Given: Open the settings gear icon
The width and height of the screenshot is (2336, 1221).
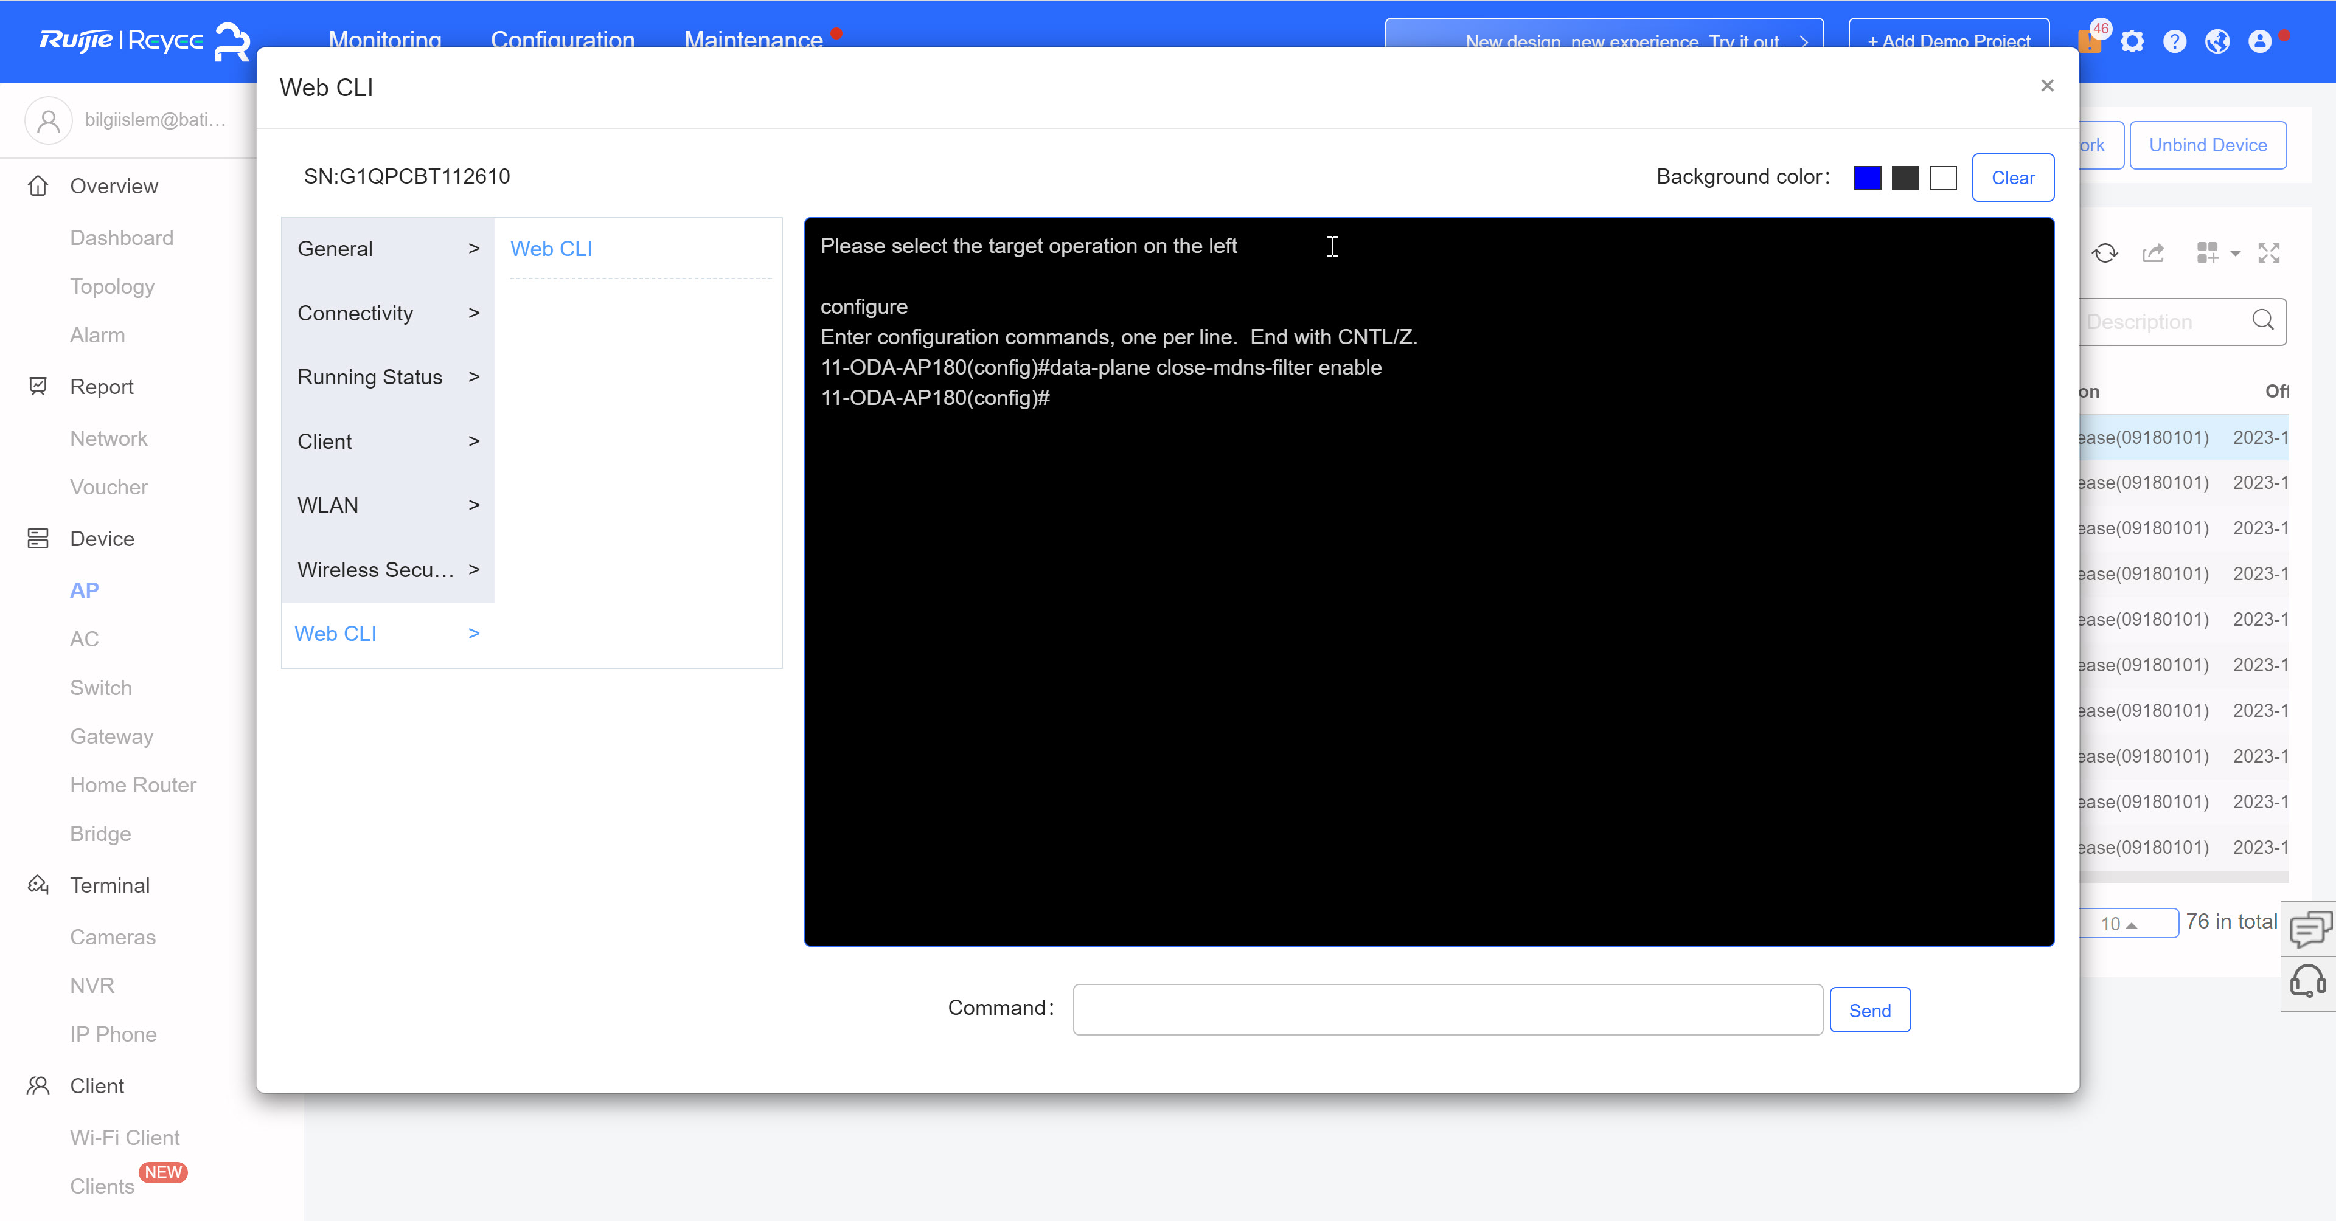Looking at the screenshot, I should click(2132, 42).
